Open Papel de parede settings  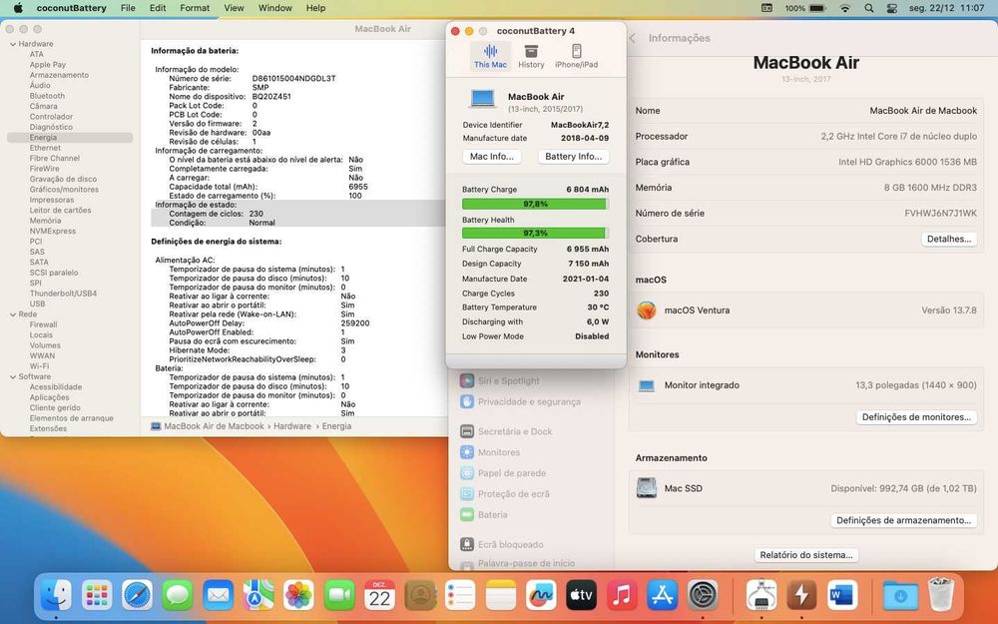click(503, 473)
